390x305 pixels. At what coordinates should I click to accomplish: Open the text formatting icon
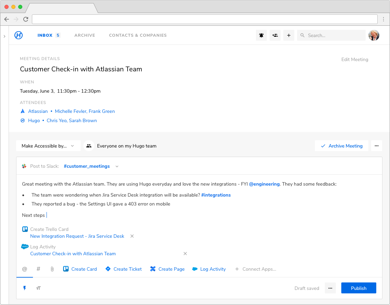coord(38,288)
